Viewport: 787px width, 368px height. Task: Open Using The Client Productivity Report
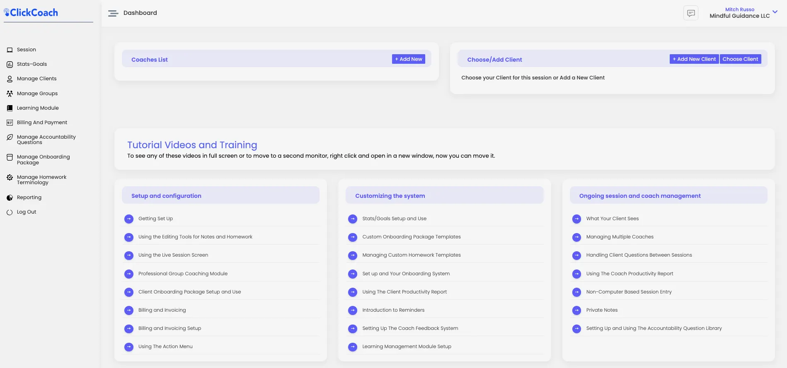pos(404,292)
